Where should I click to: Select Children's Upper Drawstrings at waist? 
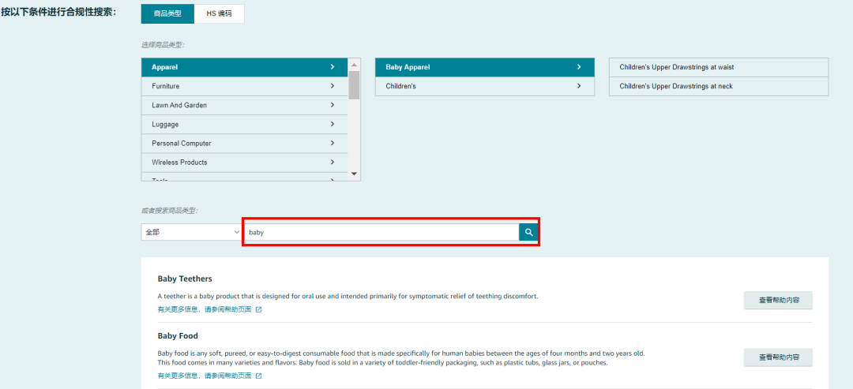[718, 67]
